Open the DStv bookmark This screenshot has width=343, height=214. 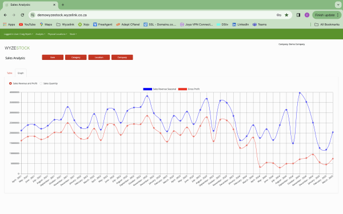coord(222,25)
